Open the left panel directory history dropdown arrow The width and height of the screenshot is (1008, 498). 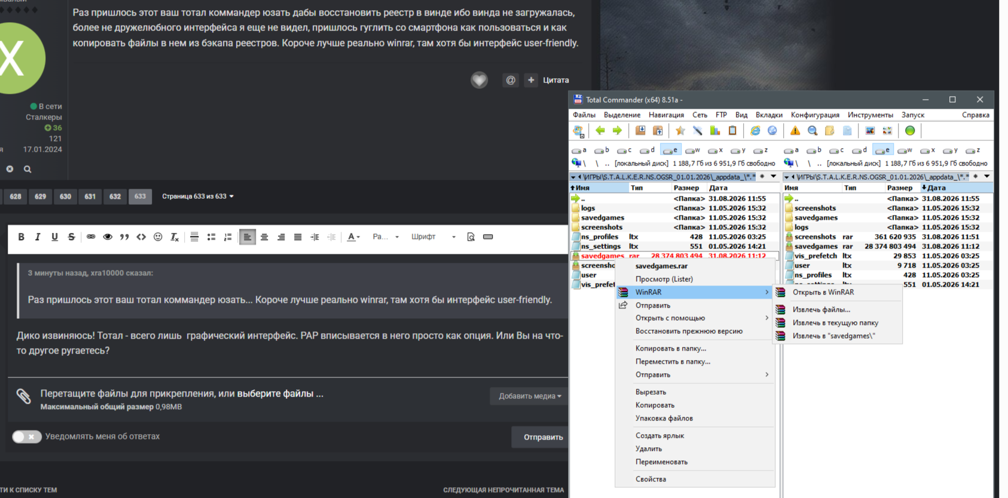click(774, 177)
